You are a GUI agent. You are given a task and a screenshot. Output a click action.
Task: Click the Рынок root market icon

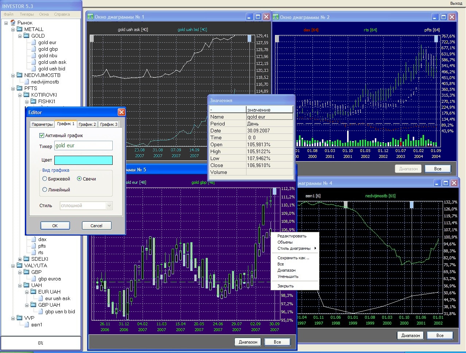pyautogui.click(x=13, y=23)
